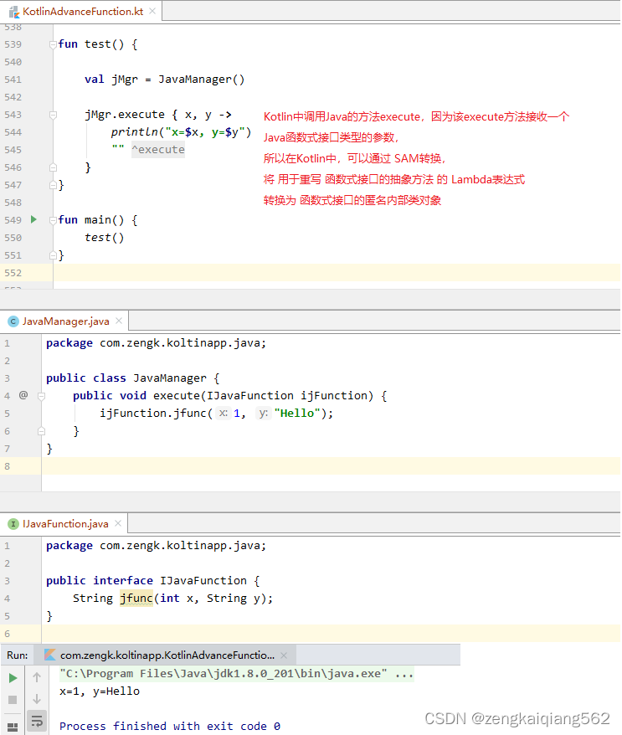Click the Run: panel label
The width and height of the screenshot is (622, 735).
(18, 655)
